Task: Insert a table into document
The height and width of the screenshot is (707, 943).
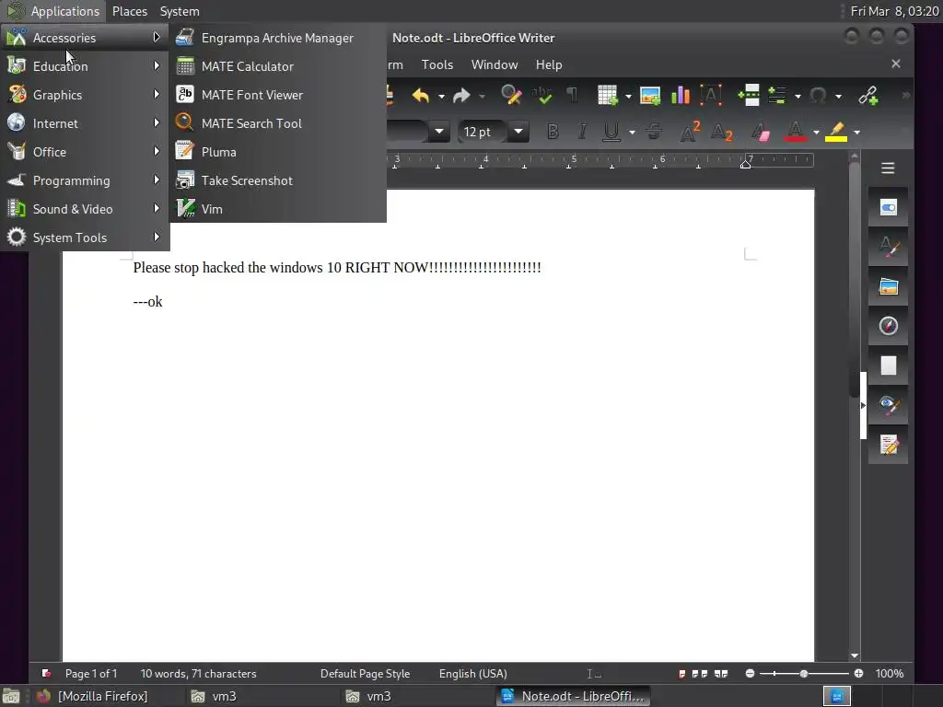Action: (x=608, y=95)
